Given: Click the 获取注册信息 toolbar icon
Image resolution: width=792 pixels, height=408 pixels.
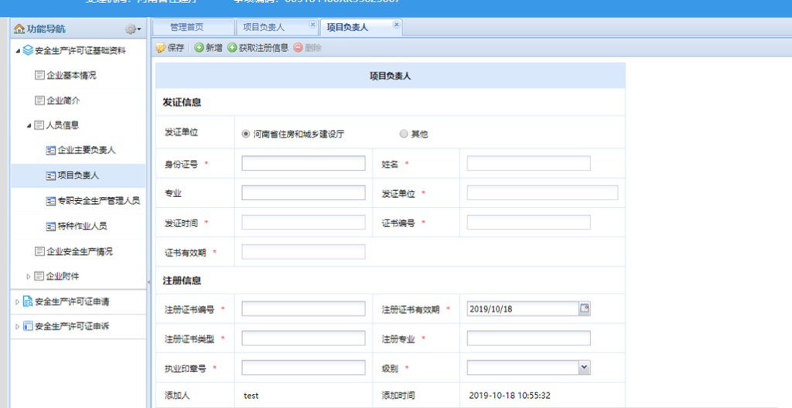Looking at the screenshot, I should tap(232, 48).
